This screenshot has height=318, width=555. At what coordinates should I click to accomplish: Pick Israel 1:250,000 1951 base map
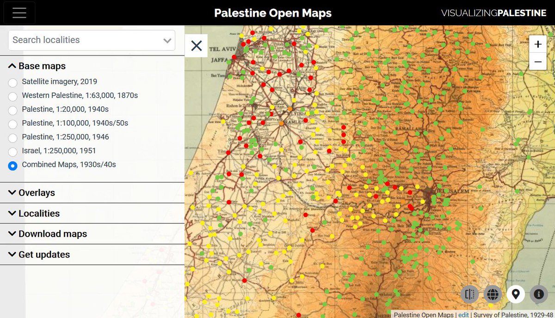(x=13, y=152)
